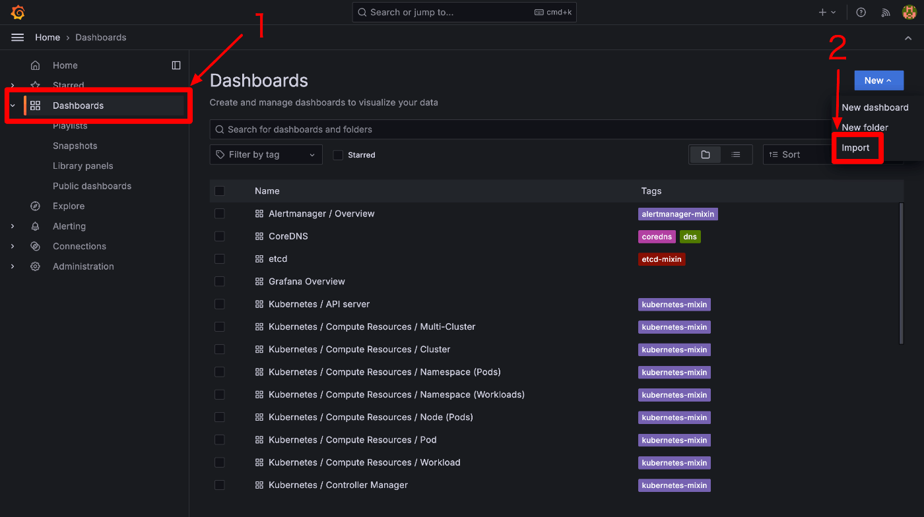924x517 pixels.
Task: Click the dock menu panel icon
Action: point(176,65)
